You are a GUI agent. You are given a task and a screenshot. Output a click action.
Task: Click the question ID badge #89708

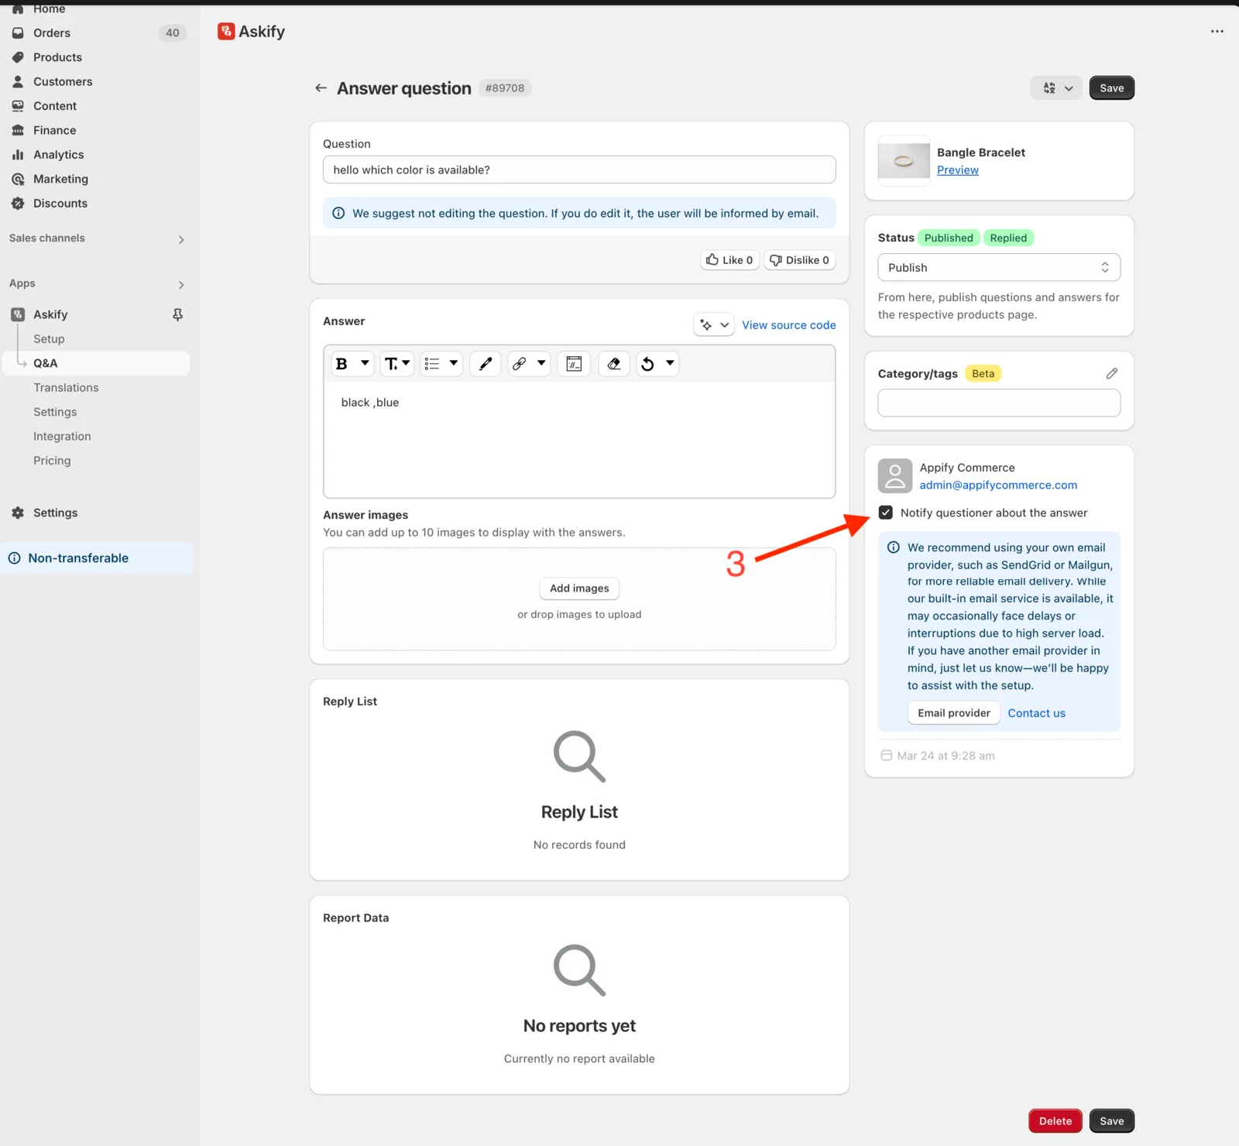tap(505, 88)
